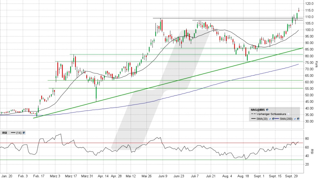Click the black SMA(20) line sample in legend
Screen dimensions: 321x180
click(x=253, y=119)
